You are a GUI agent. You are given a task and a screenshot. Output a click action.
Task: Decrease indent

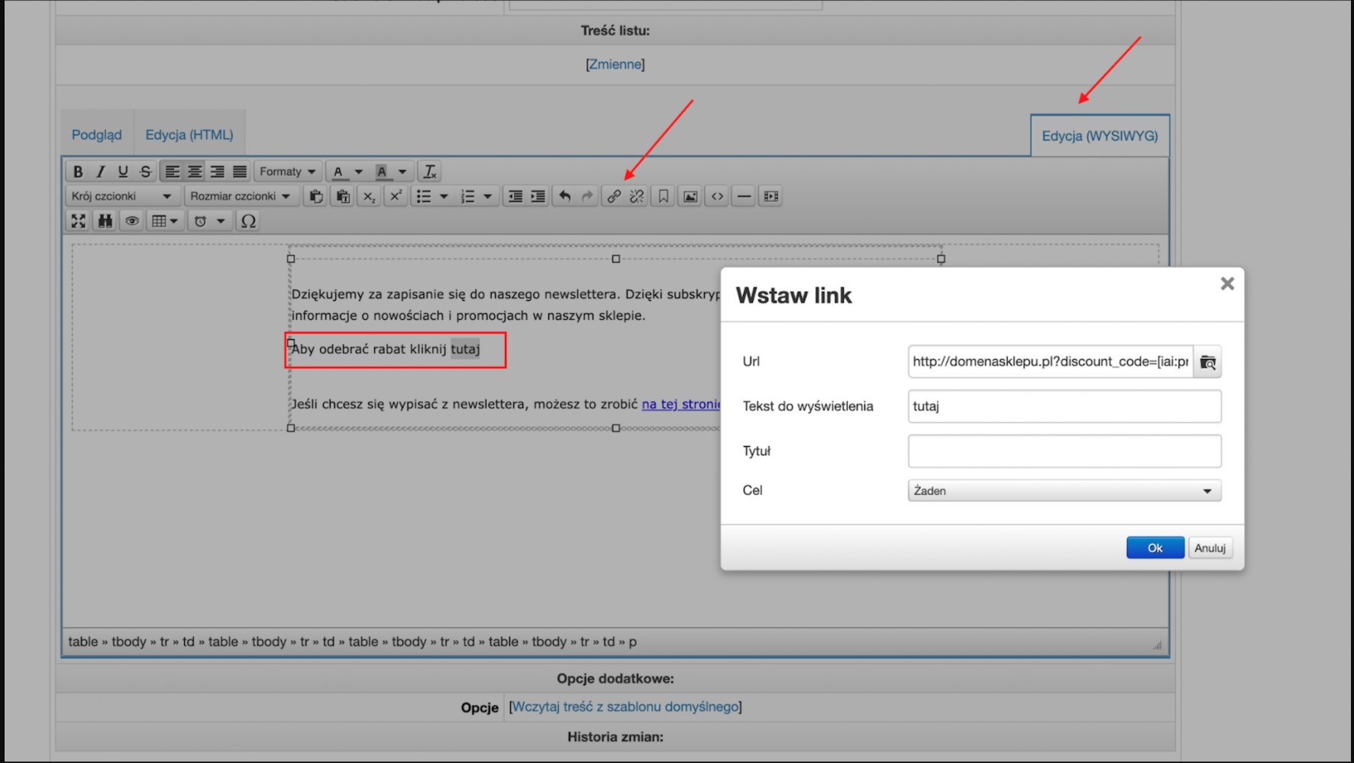pos(515,196)
